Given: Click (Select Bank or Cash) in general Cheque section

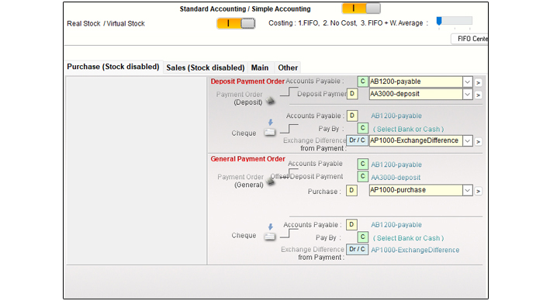Looking at the screenshot, I should 408,238.
